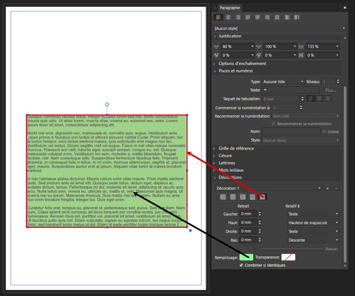Expand Options d'enchaînement section

pos(214,64)
